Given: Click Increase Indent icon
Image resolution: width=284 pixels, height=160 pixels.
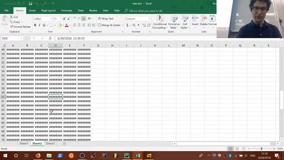Looking at the screenshot, I should point(93,25).
